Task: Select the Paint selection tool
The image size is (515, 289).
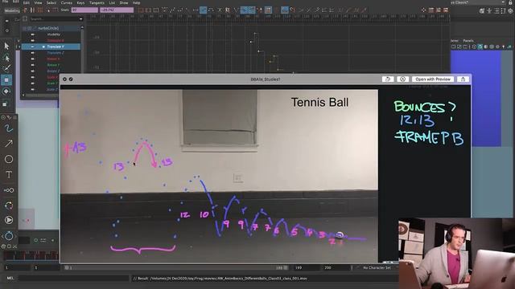Action: [x=6, y=68]
